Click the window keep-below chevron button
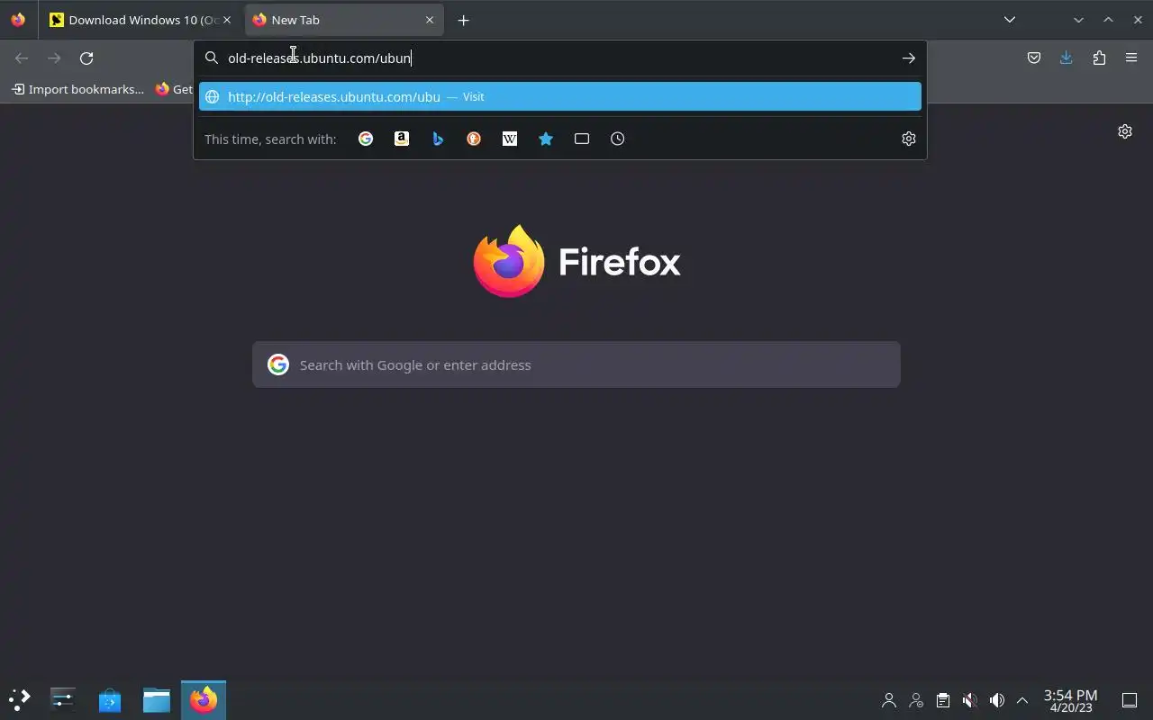Screen dimensions: 1153x720 pos(1078,20)
